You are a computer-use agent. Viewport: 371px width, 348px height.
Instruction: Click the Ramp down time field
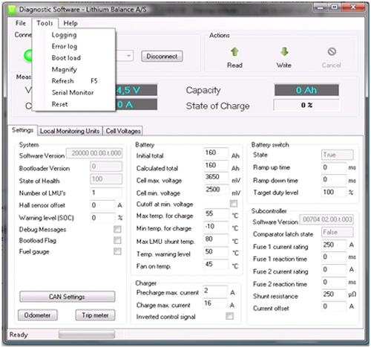pos(334,179)
